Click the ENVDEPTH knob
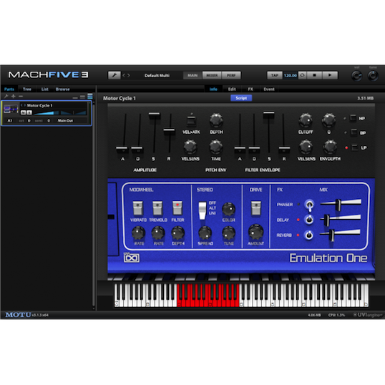Viewport: 385px width, 385px height. [330, 147]
